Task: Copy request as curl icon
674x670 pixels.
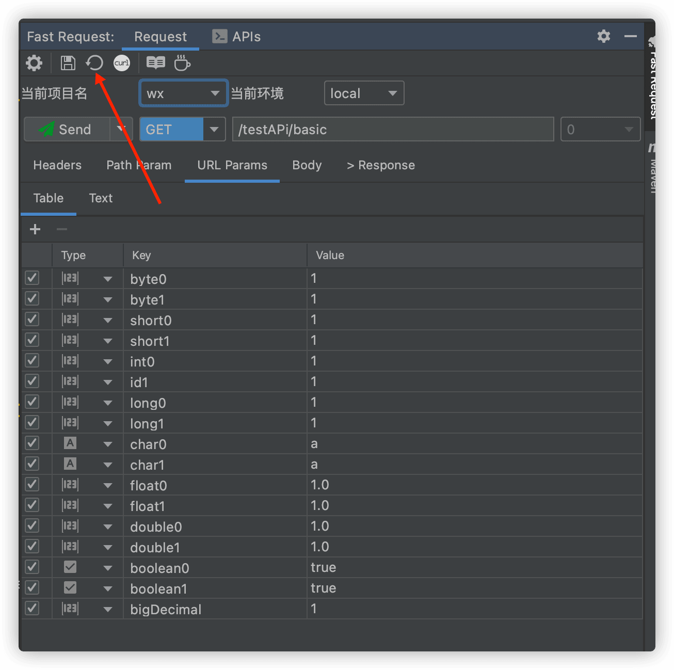Action: tap(122, 63)
